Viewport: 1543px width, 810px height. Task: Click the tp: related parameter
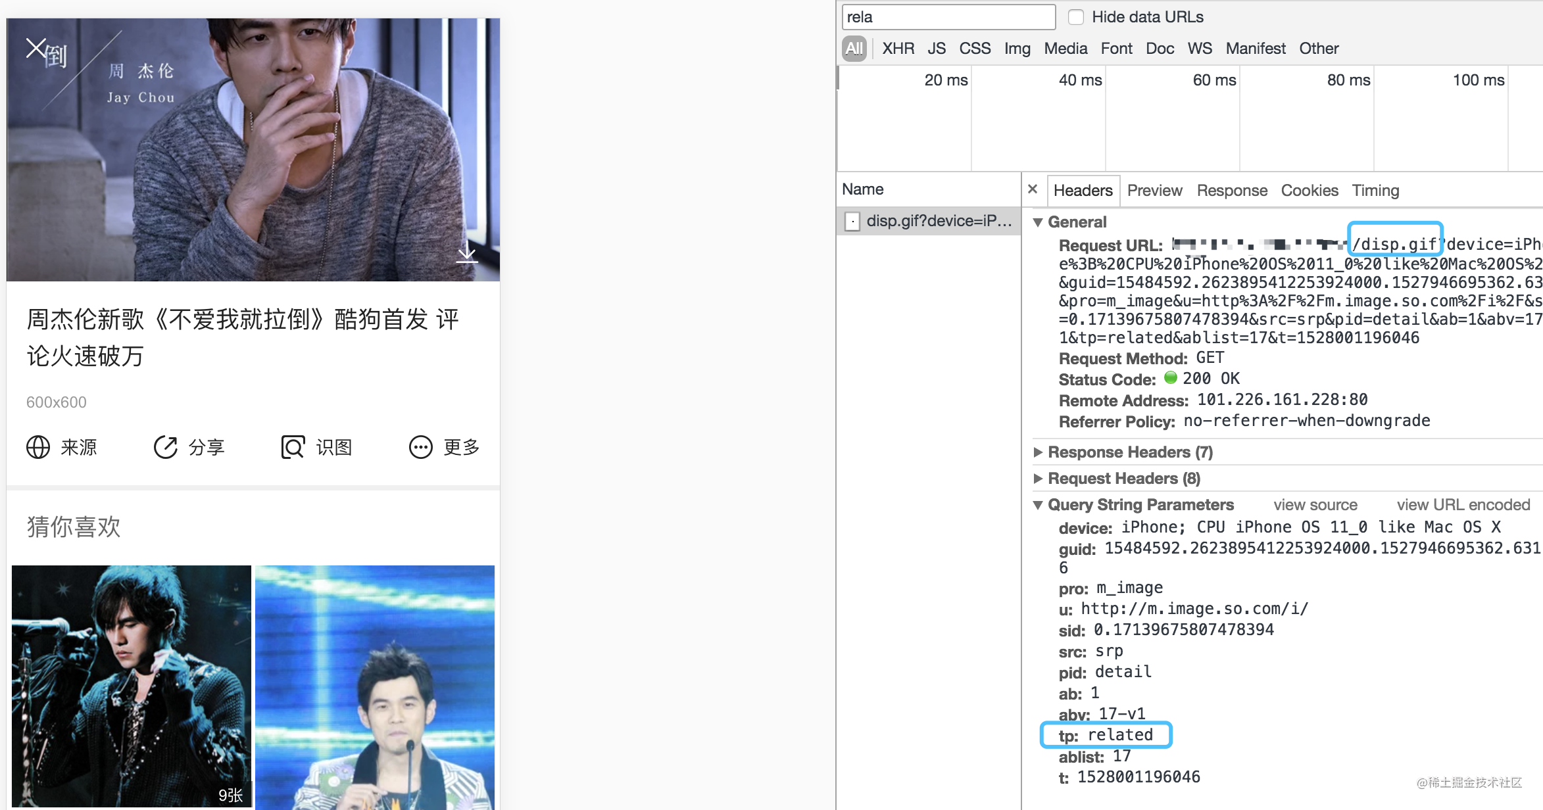point(1106,735)
